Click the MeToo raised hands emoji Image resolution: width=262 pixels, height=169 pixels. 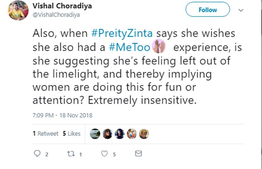click(x=159, y=47)
